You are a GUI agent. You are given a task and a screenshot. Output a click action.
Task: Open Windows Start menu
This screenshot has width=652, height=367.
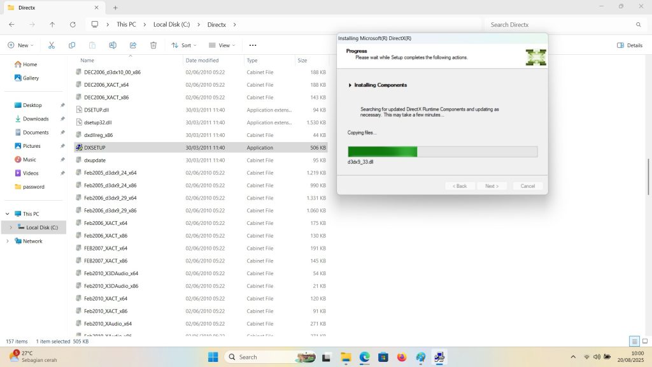(213, 357)
